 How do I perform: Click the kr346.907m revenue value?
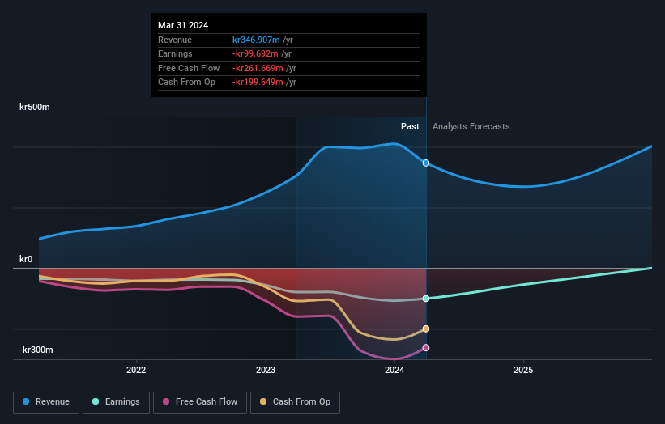[x=256, y=40]
